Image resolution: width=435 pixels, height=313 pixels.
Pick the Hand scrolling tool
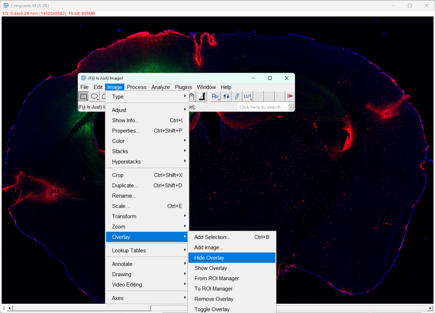[x=192, y=96]
